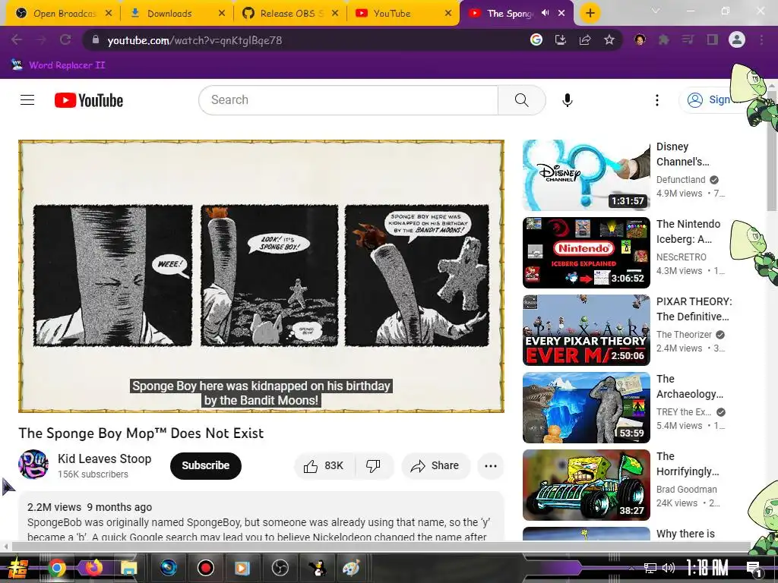Open the YouTube guide hamburger menu
This screenshot has height=583, width=778.
[27, 100]
